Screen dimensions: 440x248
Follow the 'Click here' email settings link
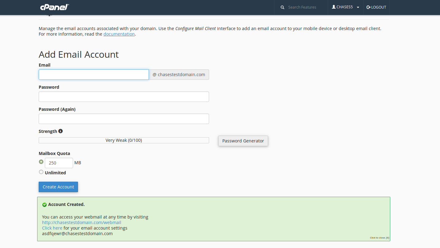click(x=52, y=228)
